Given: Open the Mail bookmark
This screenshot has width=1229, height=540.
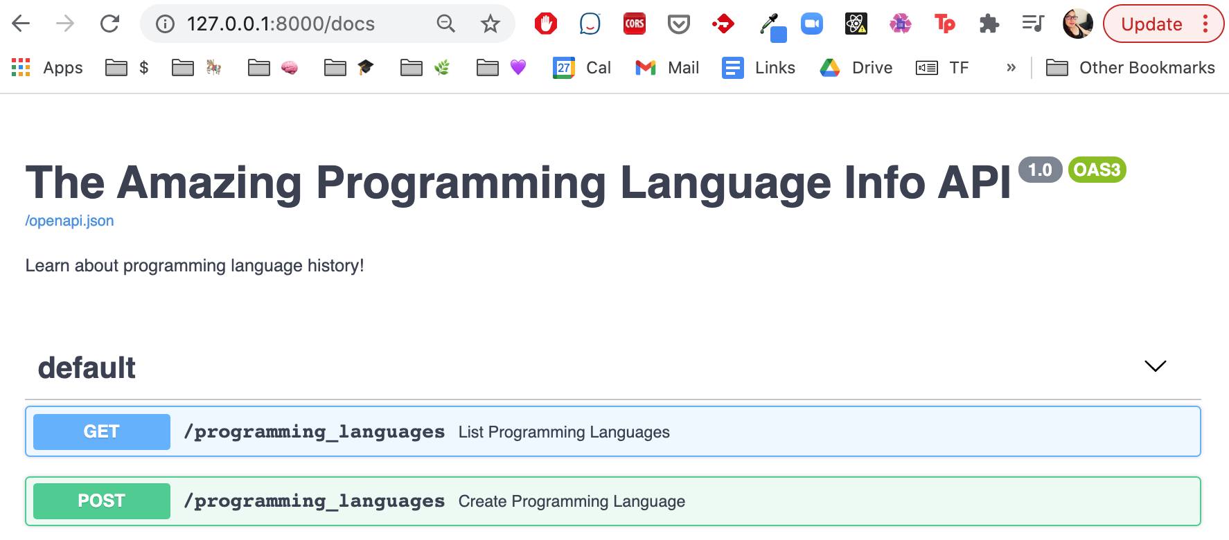Looking at the screenshot, I should tap(667, 68).
